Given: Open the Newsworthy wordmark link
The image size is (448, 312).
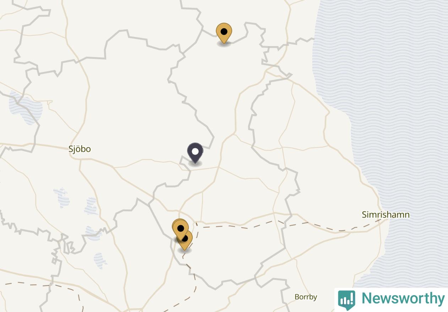Looking at the screenshot, I should coord(403,299).
